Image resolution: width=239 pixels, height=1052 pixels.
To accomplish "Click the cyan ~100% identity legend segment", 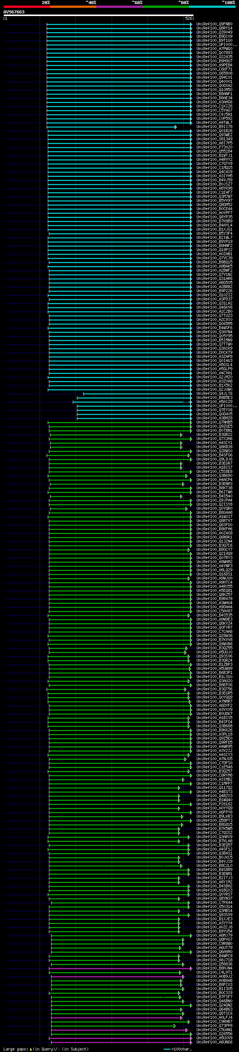I will pos(212,7).
